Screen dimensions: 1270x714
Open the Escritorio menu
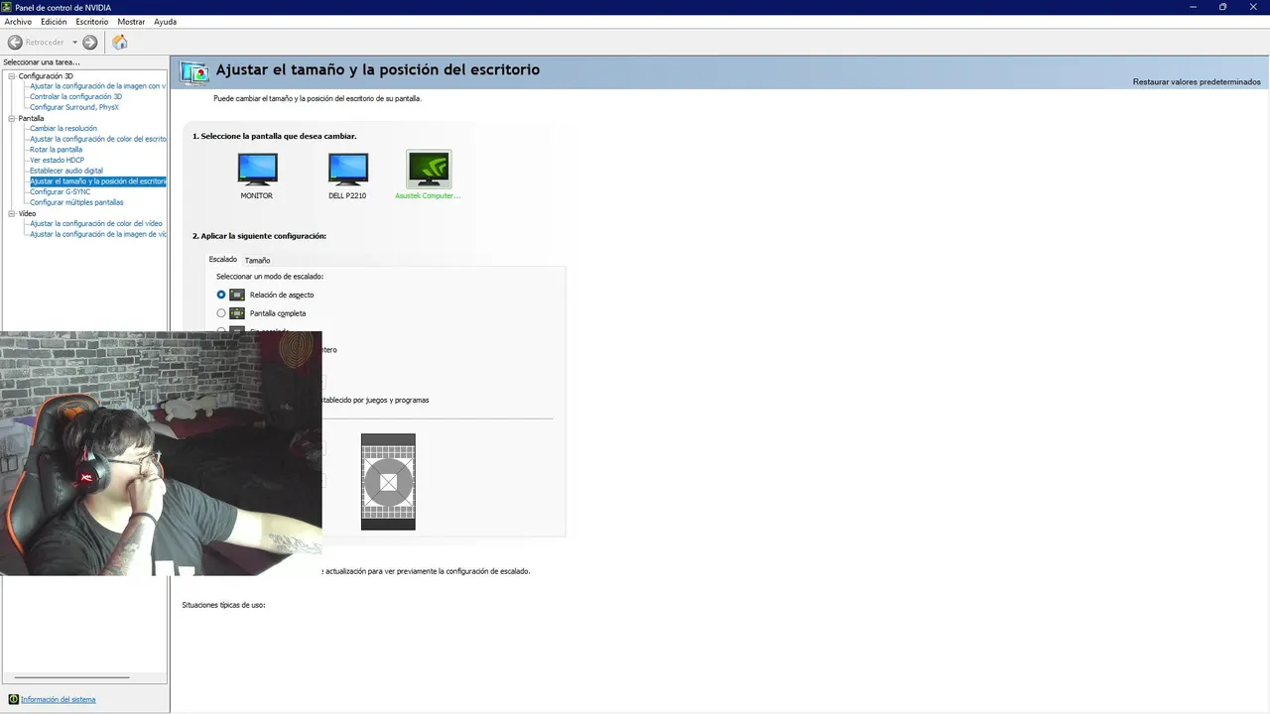coord(92,22)
